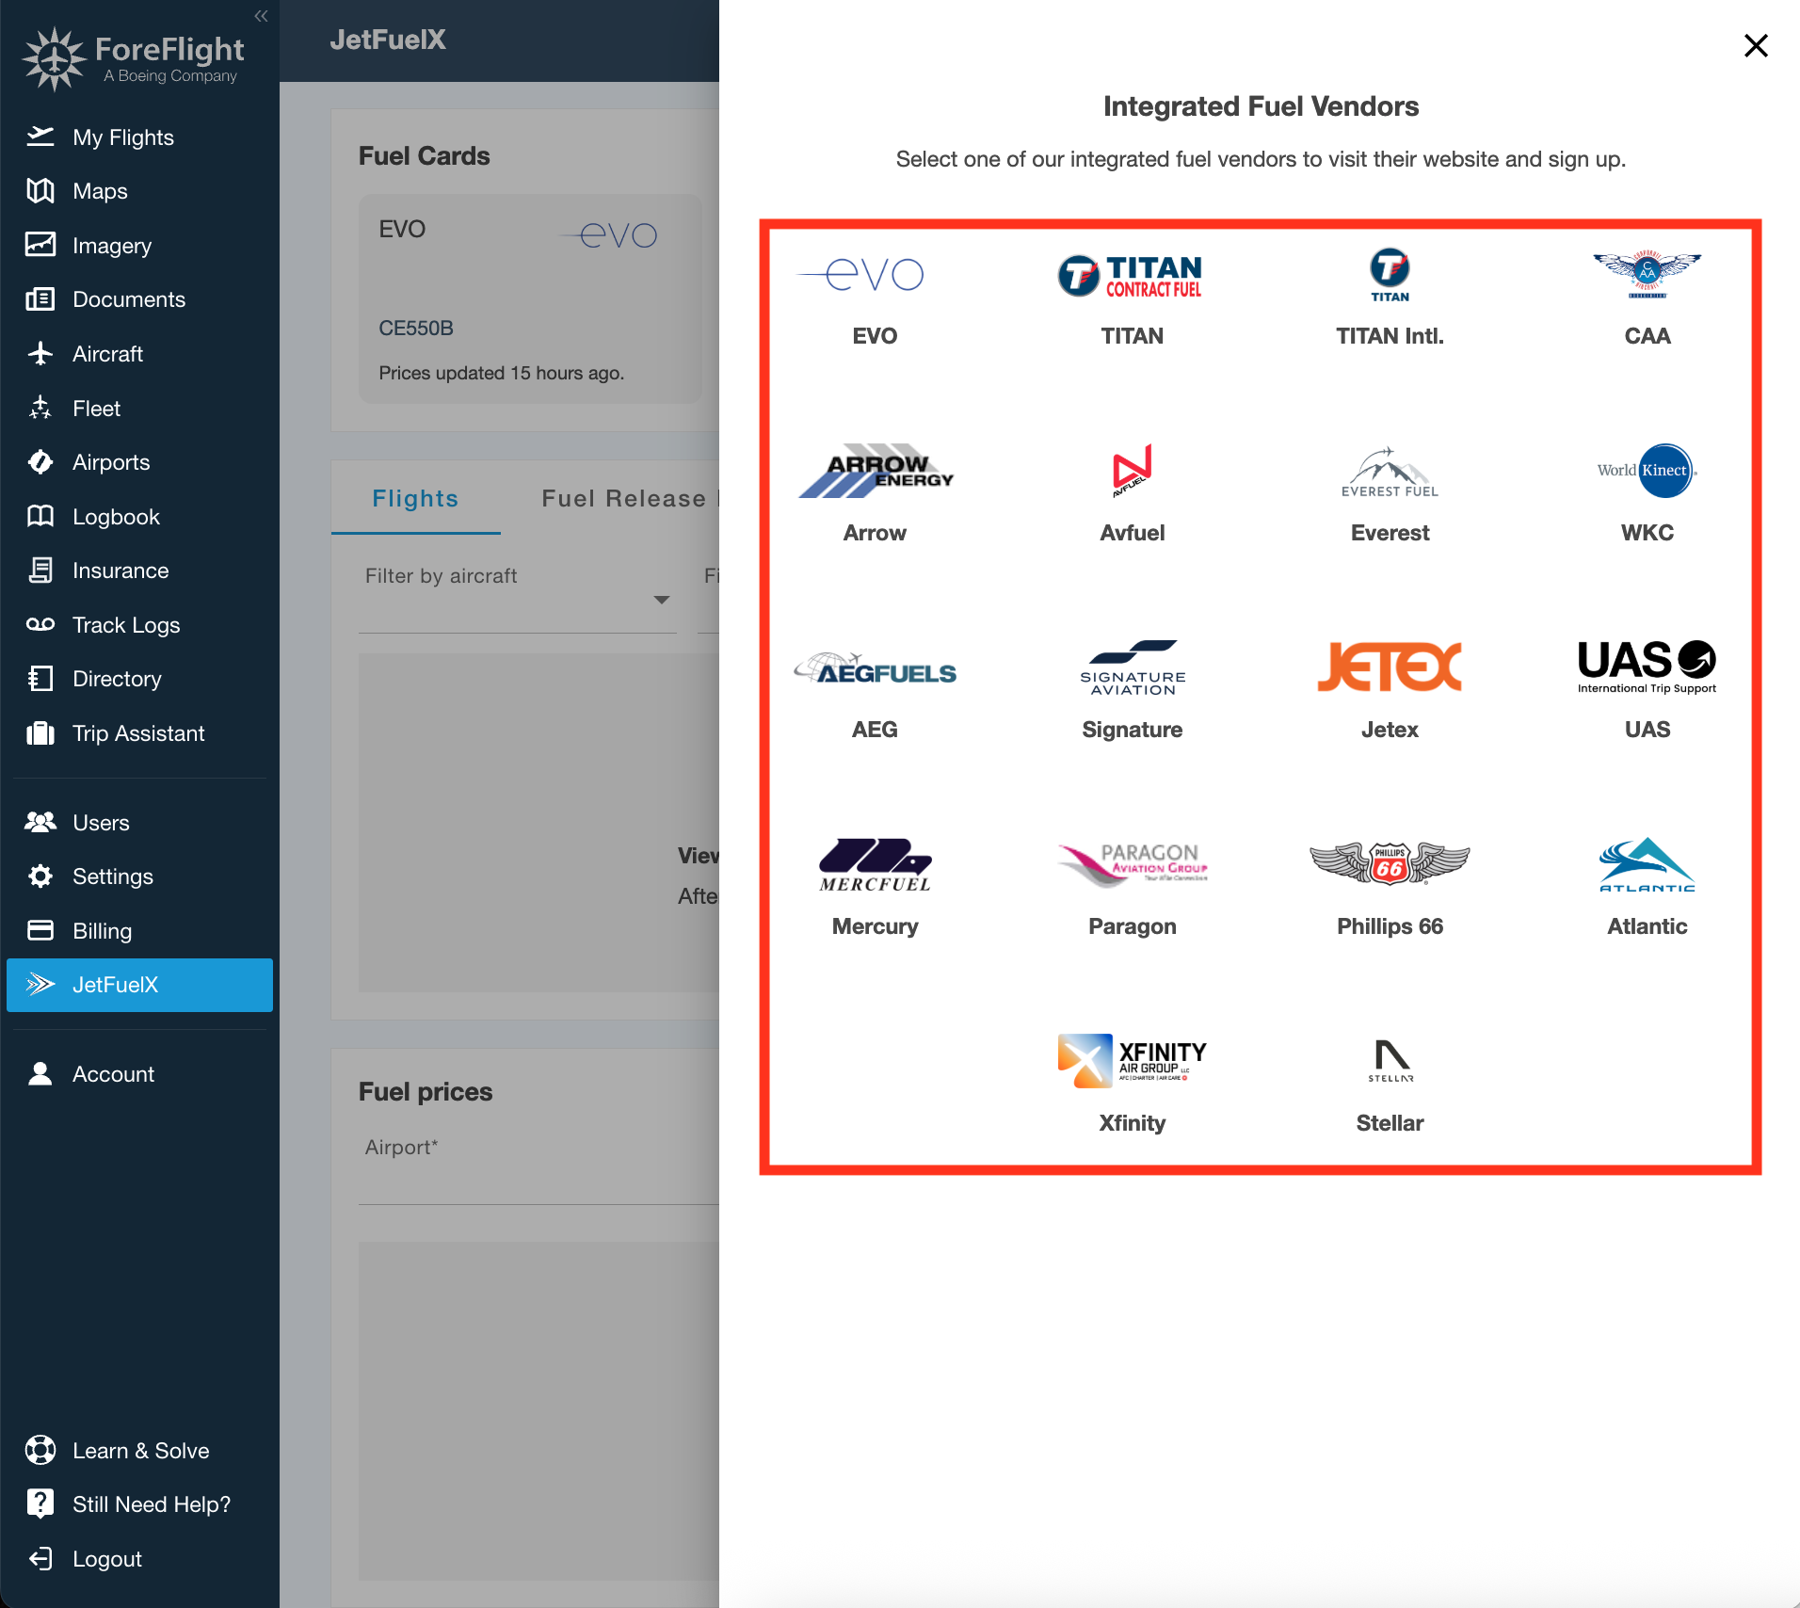Open the Maps section
The width and height of the screenshot is (1800, 1608).
[139, 191]
